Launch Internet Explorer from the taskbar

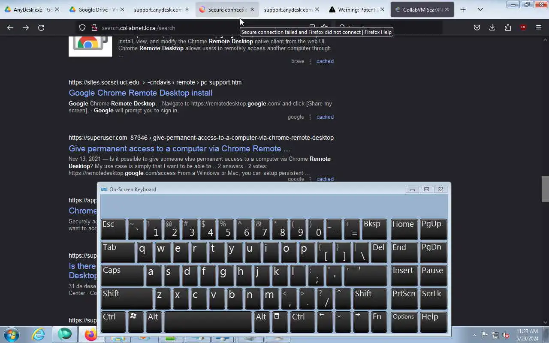(x=38, y=334)
